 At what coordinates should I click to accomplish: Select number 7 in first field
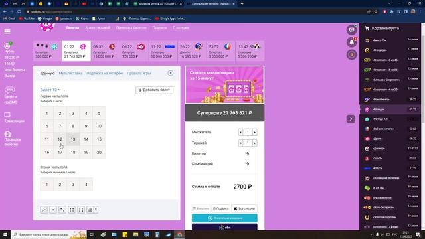tap(60, 126)
